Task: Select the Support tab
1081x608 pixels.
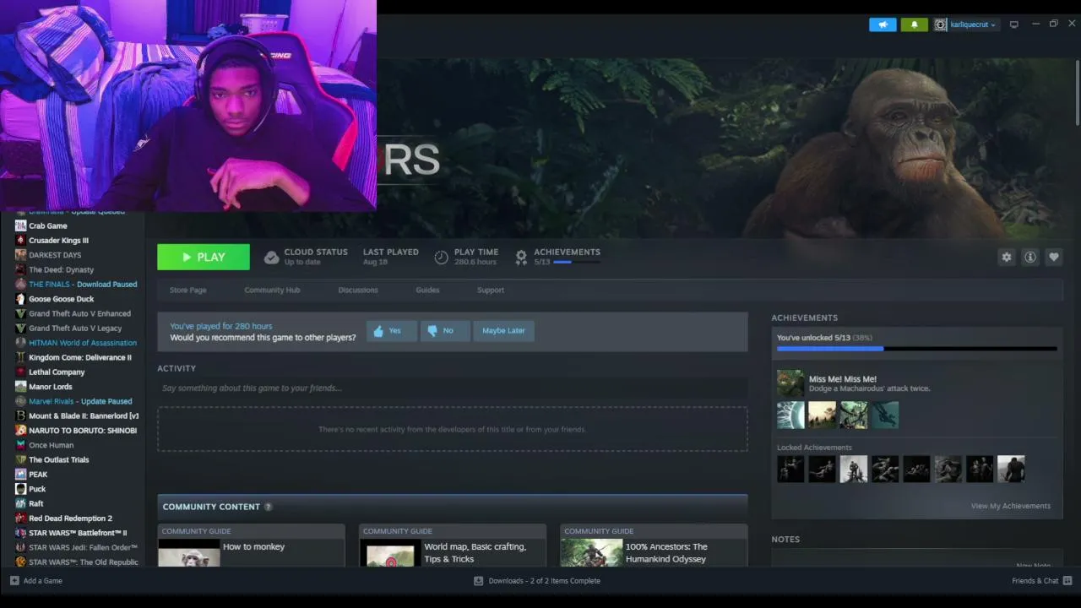Action: coord(490,290)
